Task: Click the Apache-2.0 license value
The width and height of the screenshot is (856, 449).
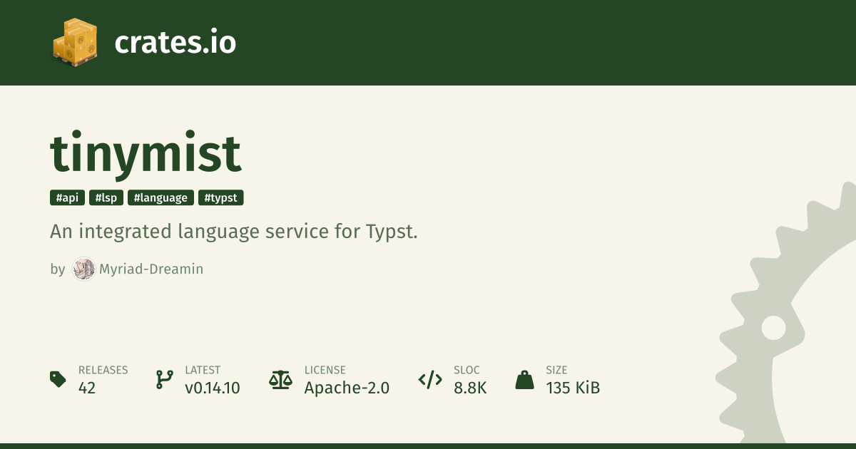Action: [x=347, y=388]
